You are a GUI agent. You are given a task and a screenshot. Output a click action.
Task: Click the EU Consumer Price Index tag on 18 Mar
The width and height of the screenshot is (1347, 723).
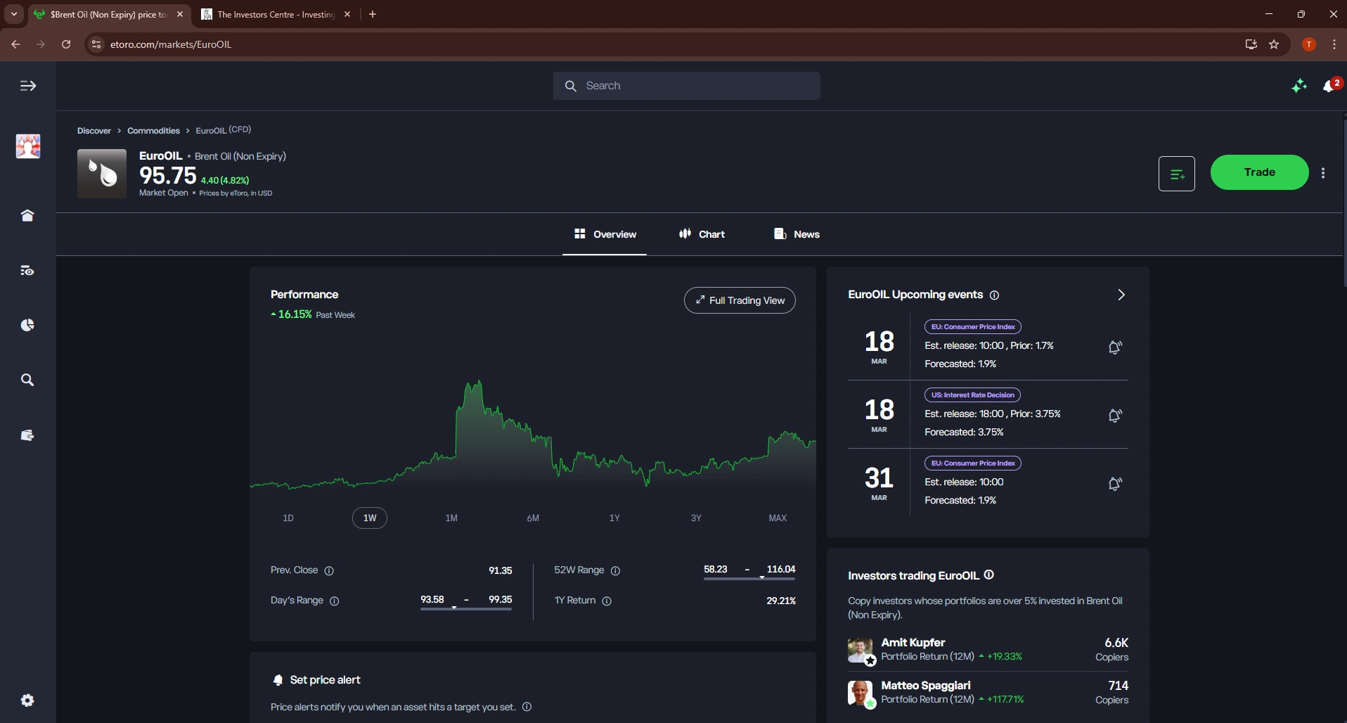point(973,327)
